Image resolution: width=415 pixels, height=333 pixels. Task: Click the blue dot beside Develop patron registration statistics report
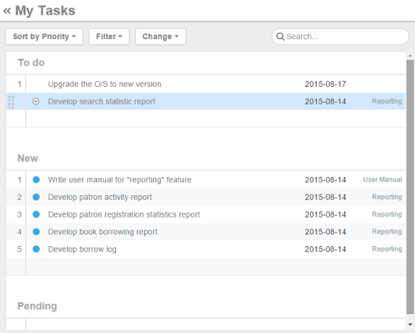click(x=36, y=214)
